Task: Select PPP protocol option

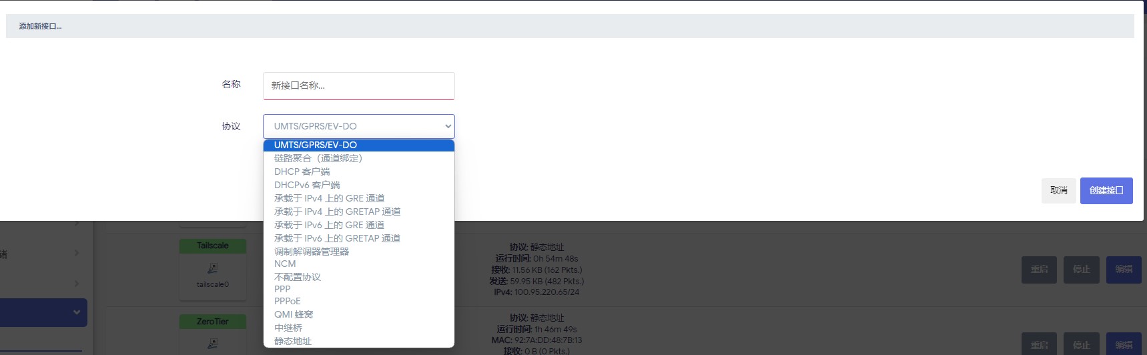Action: click(x=359, y=289)
